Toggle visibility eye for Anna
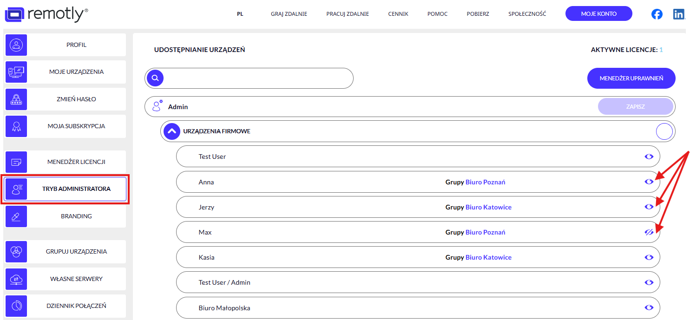 649,182
